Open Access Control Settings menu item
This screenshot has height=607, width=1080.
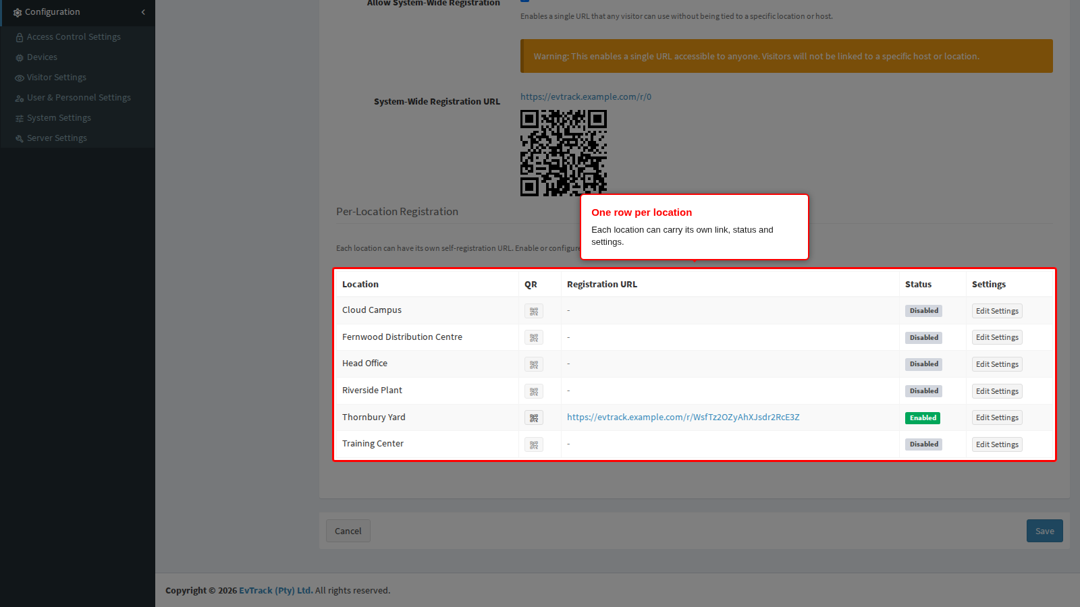[78, 37]
